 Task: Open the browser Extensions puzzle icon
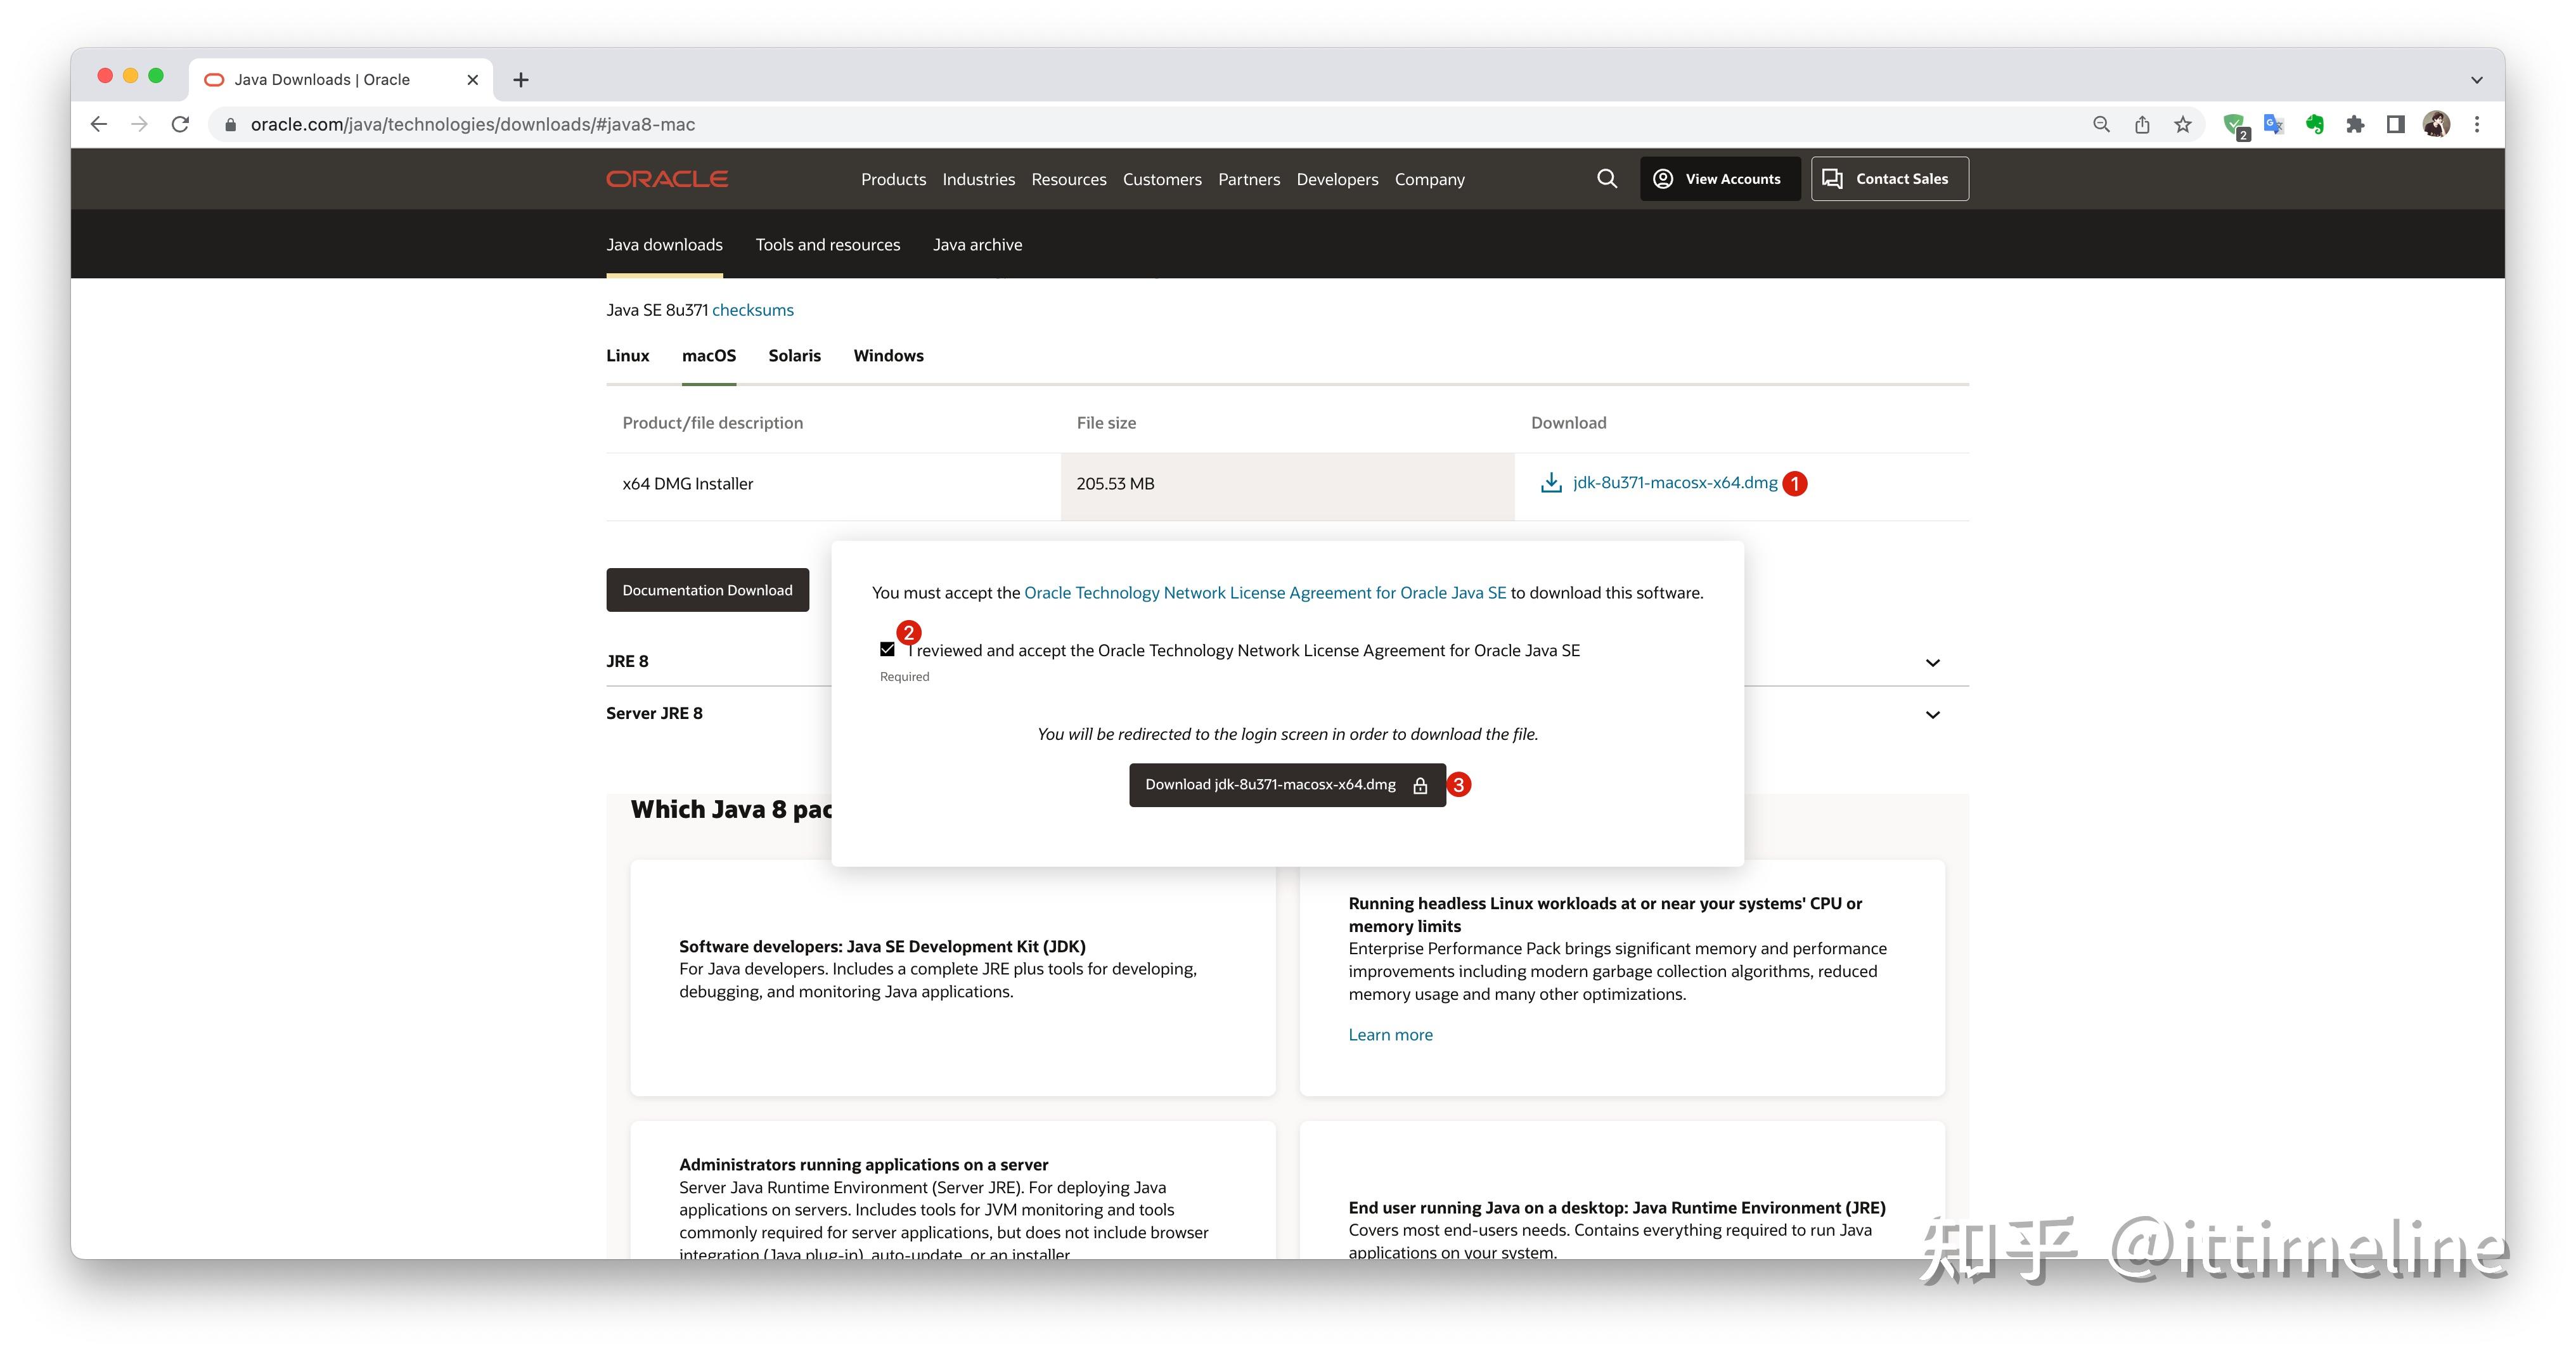pos(2355,125)
